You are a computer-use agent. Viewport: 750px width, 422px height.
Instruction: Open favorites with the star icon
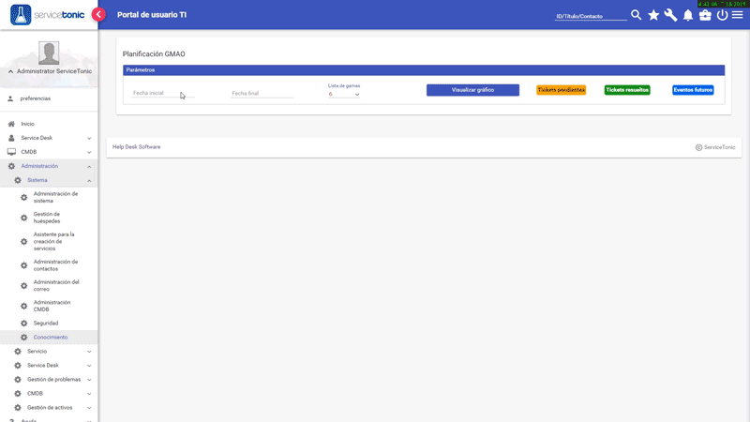pos(653,15)
